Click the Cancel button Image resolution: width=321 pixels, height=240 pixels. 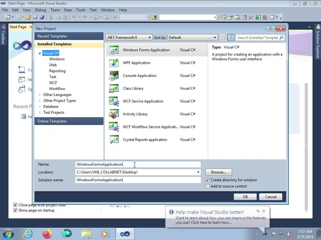271,197
